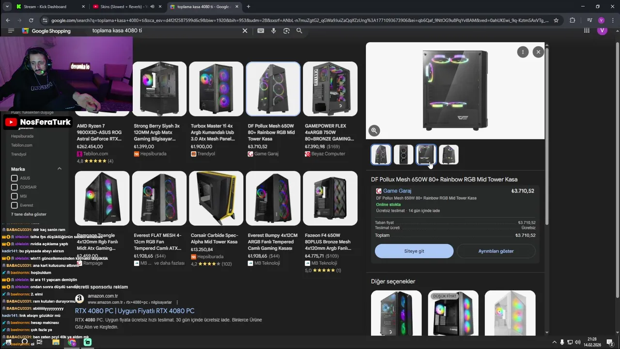Filter by Tebilon.com seller
Image resolution: width=620 pixels, height=349 pixels.
click(22, 145)
